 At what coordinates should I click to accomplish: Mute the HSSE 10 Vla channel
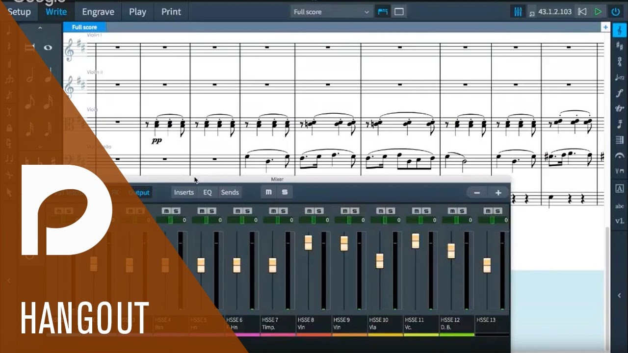click(x=381, y=211)
